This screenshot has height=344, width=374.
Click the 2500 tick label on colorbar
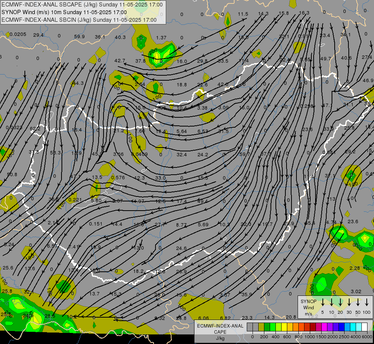click(344, 337)
